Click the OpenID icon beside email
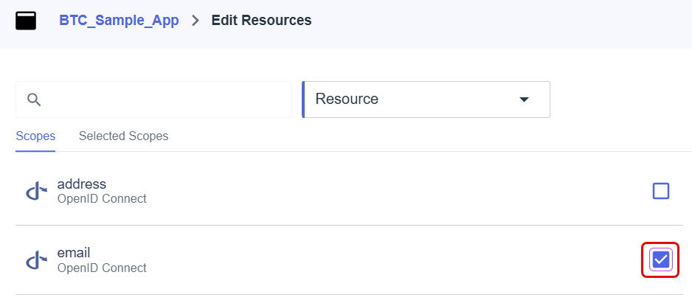692x303 pixels. click(x=37, y=261)
